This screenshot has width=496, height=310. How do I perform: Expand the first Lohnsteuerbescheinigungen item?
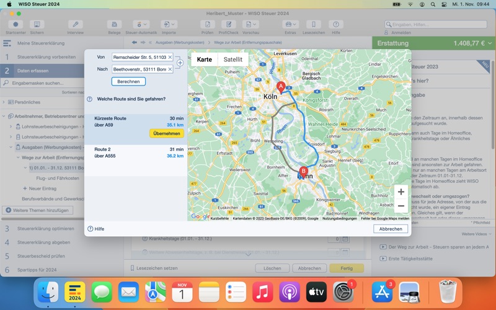(x=11, y=126)
